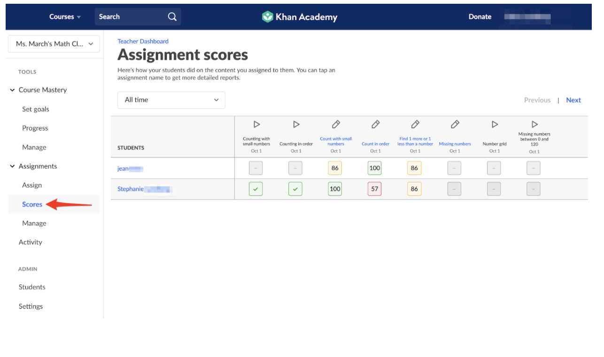The height and width of the screenshot is (357, 604).
Task: Click Stephanie's green checkmark for Counting with small numbers
Action: [256, 189]
